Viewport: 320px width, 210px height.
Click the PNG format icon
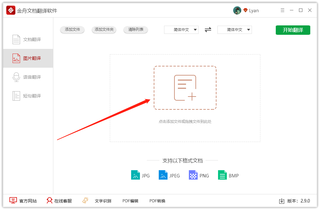(x=193, y=175)
